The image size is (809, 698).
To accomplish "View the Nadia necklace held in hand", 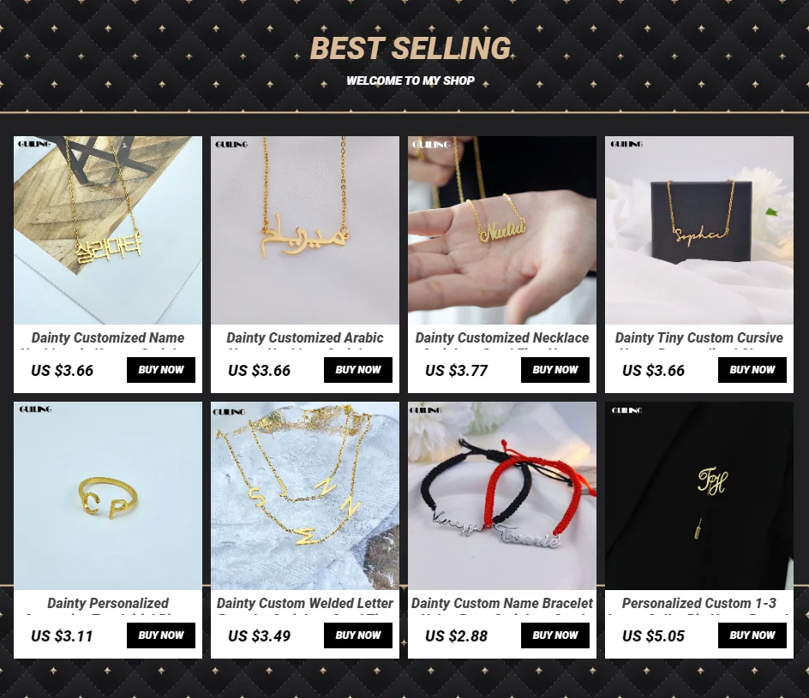I will click(502, 230).
